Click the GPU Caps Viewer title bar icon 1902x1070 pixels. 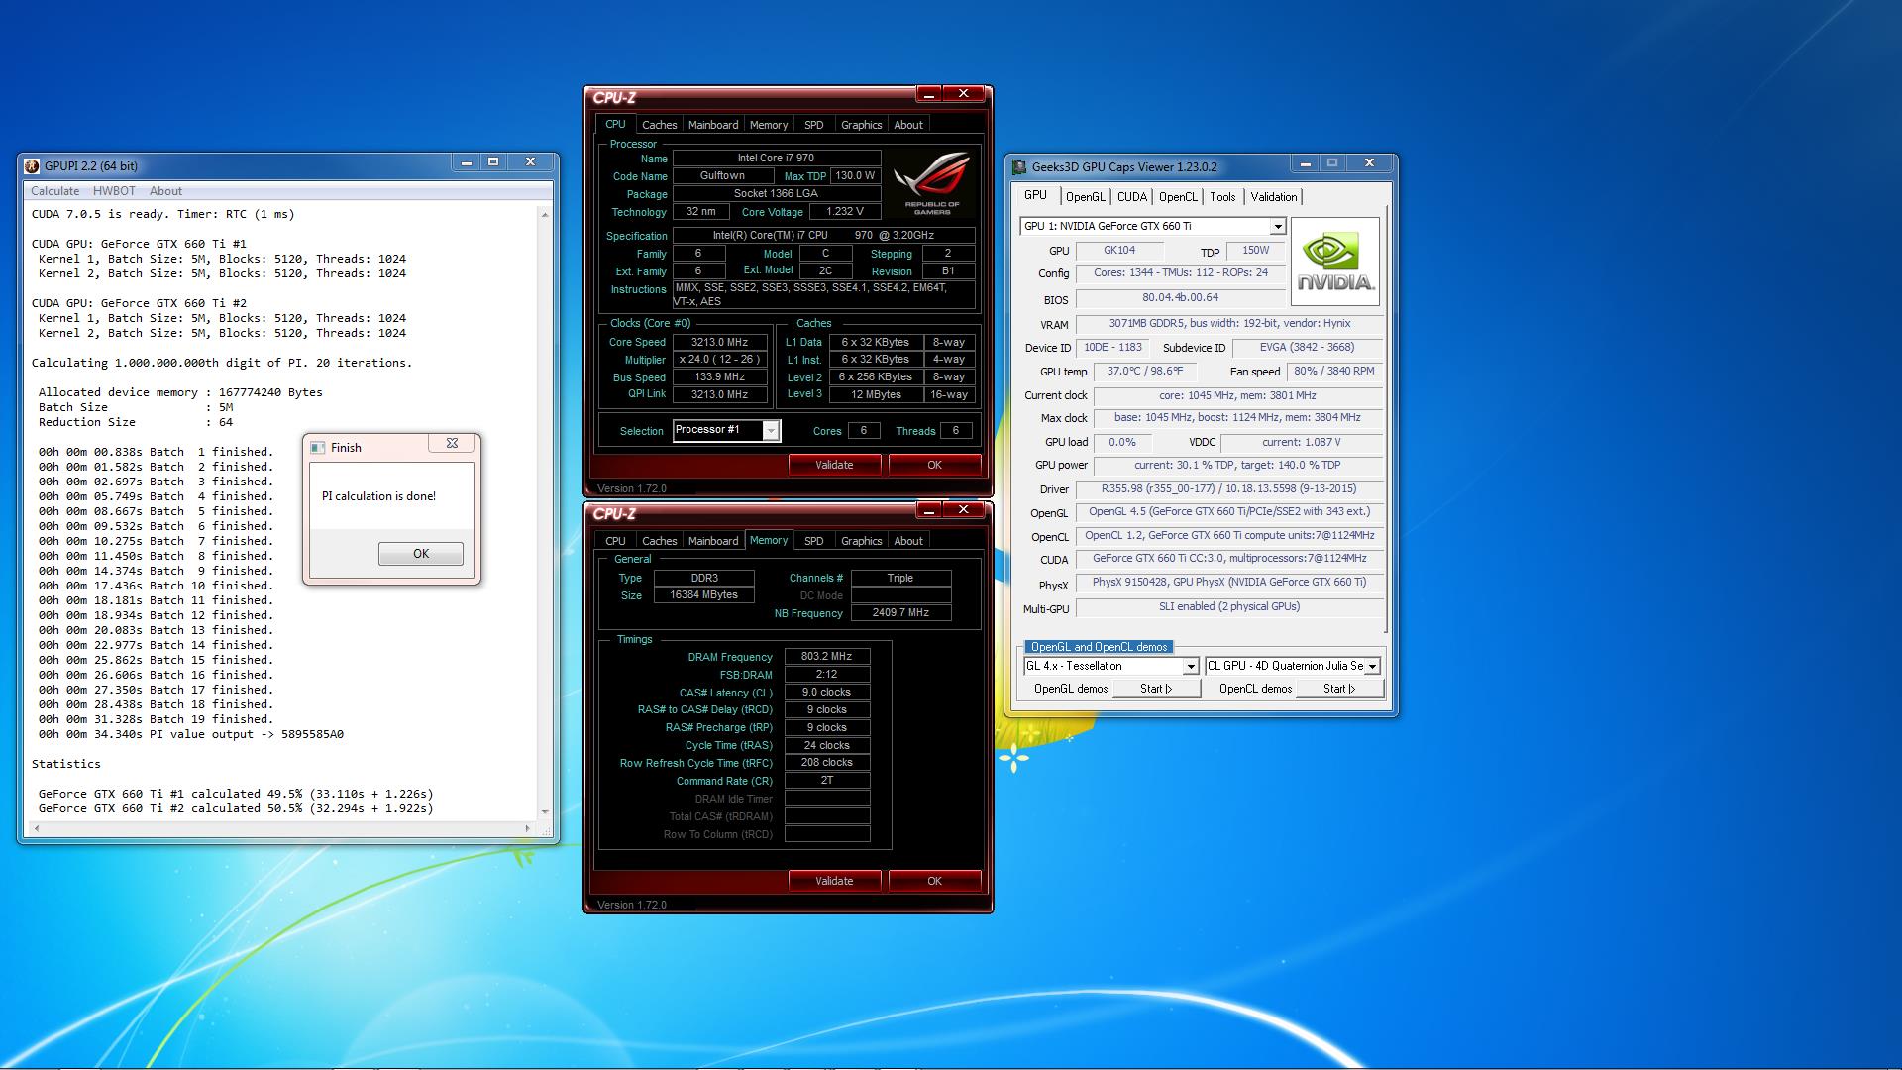click(1019, 167)
